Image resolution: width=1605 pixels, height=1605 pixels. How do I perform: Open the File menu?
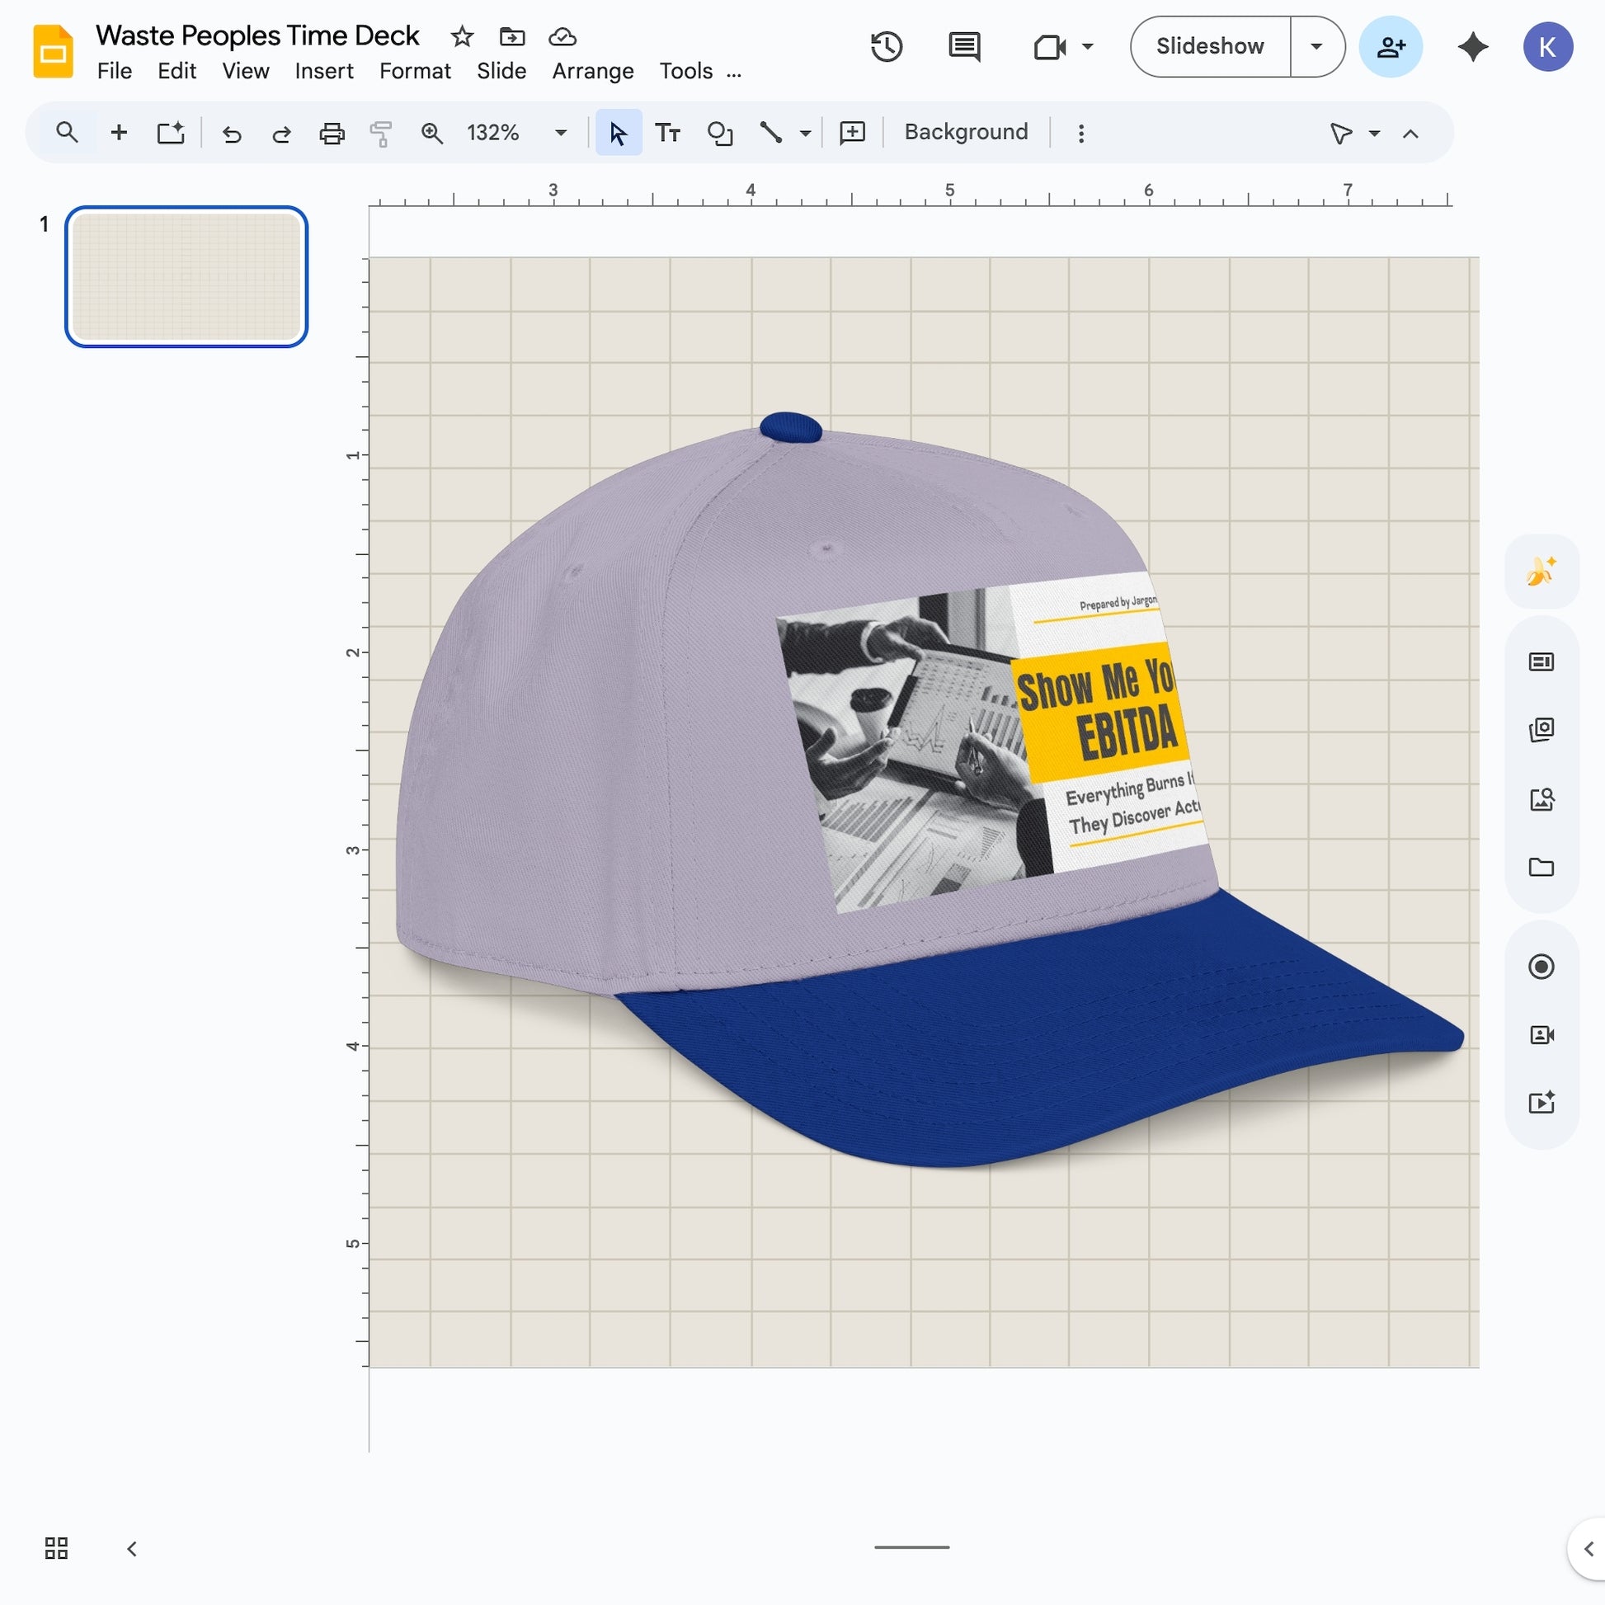[x=115, y=72]
